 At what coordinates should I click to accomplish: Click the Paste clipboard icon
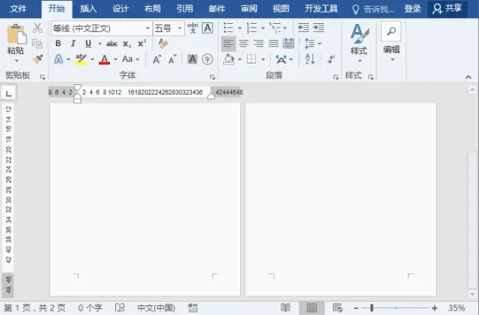tap(16, 34)
